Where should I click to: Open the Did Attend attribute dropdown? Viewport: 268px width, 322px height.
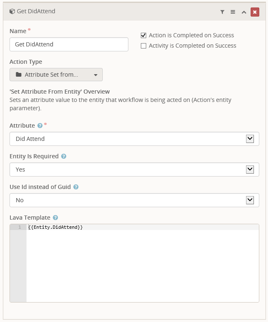(249, 139)
